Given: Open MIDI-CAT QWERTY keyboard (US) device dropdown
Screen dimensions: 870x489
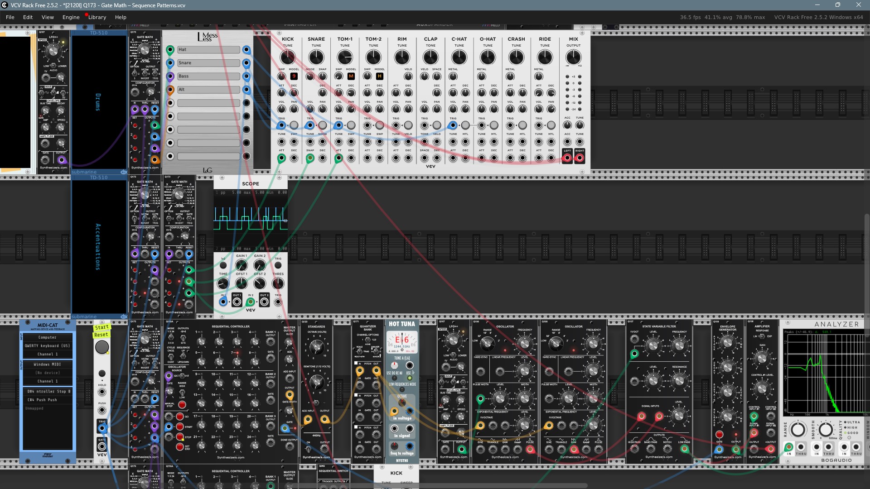Looking at the screenshot, I should [48, 345].
